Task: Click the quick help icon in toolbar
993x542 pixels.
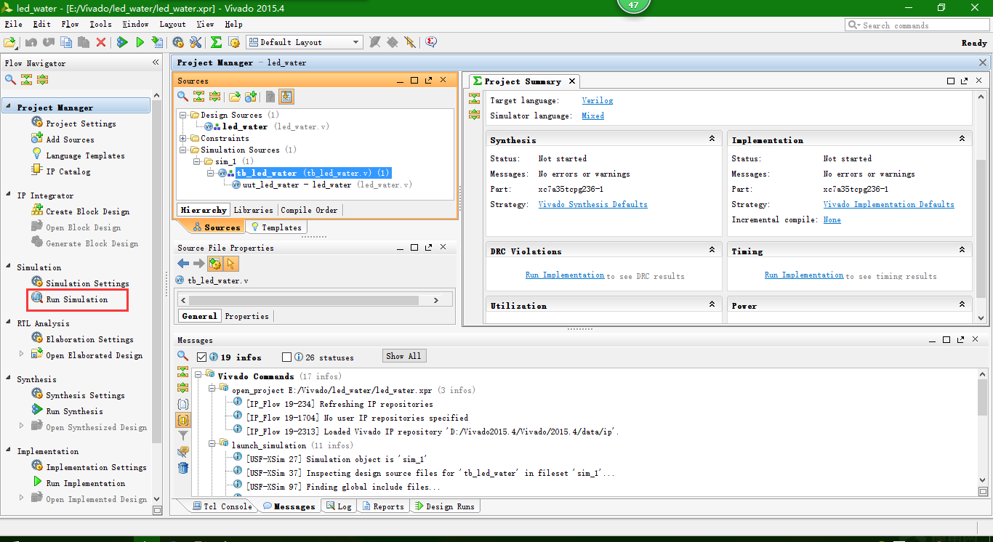Action: 431,42
